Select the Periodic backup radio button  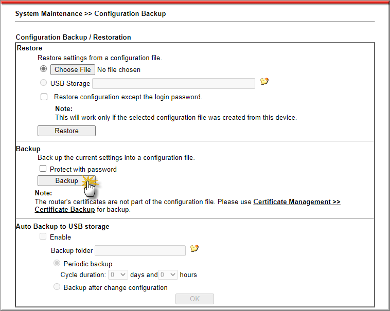[x=57, y=263]
